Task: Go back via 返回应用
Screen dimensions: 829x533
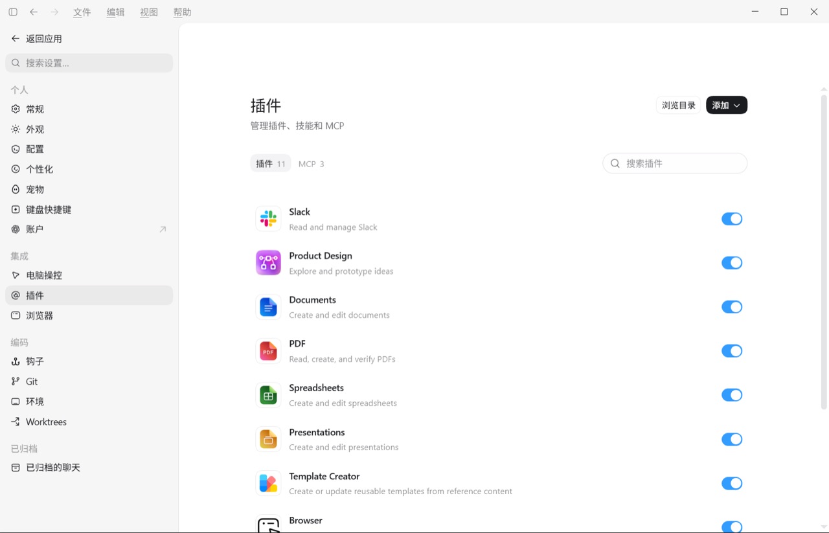Action: (37, 39)
